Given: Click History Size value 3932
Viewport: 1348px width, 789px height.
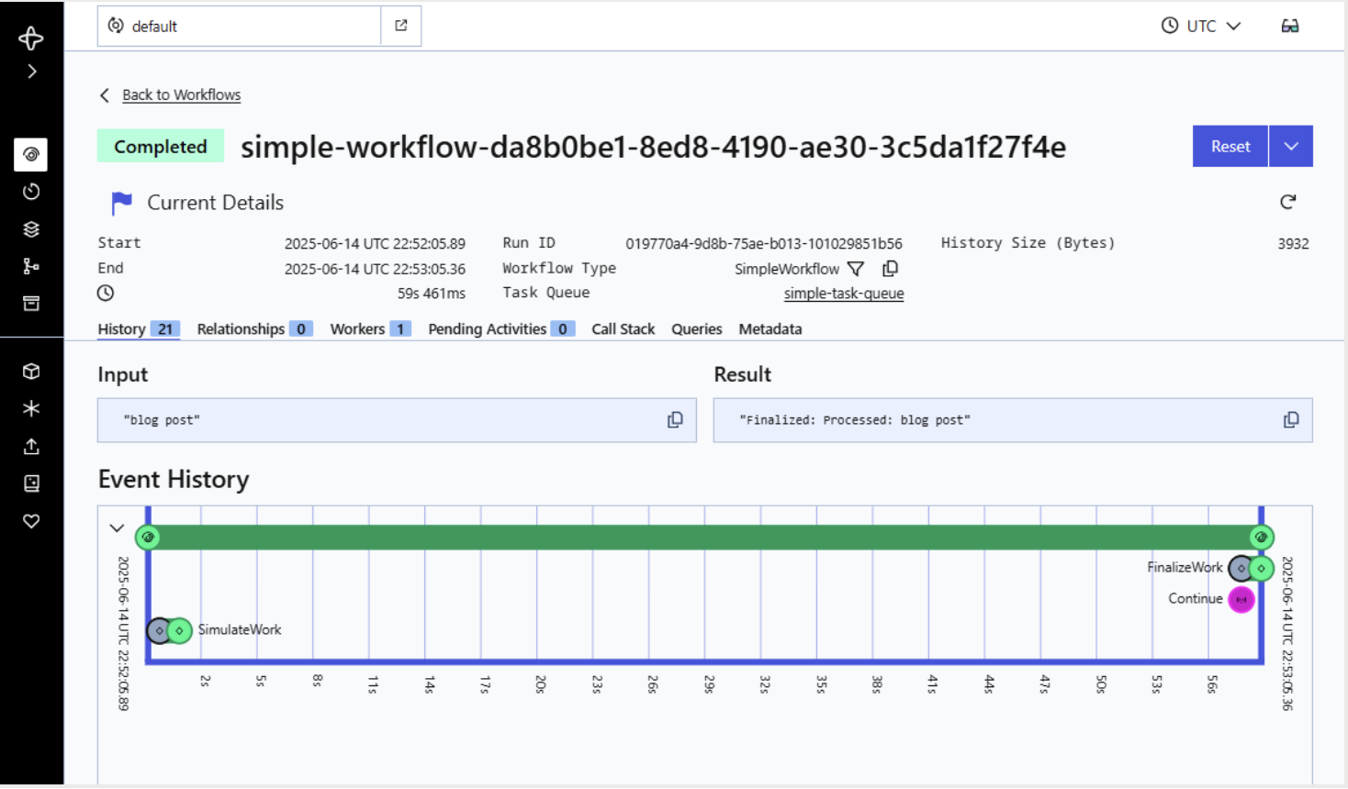Looking at the screenshot, I should click(x=1293, y=243).
